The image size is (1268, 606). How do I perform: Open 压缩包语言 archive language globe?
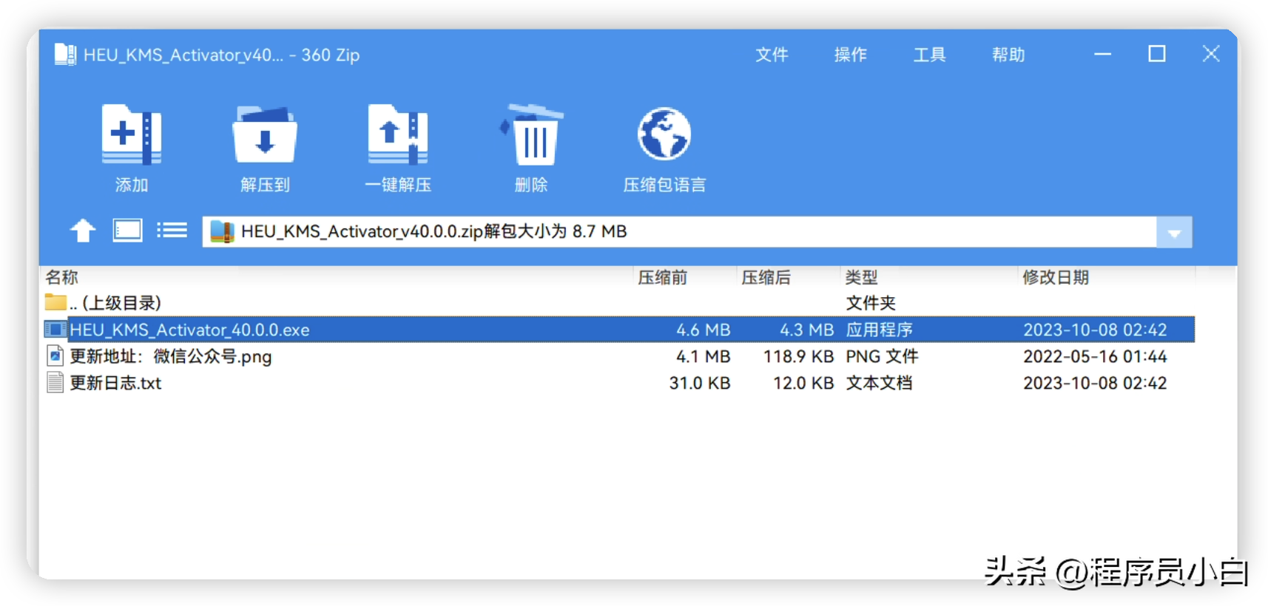click(x=664, y=134)
